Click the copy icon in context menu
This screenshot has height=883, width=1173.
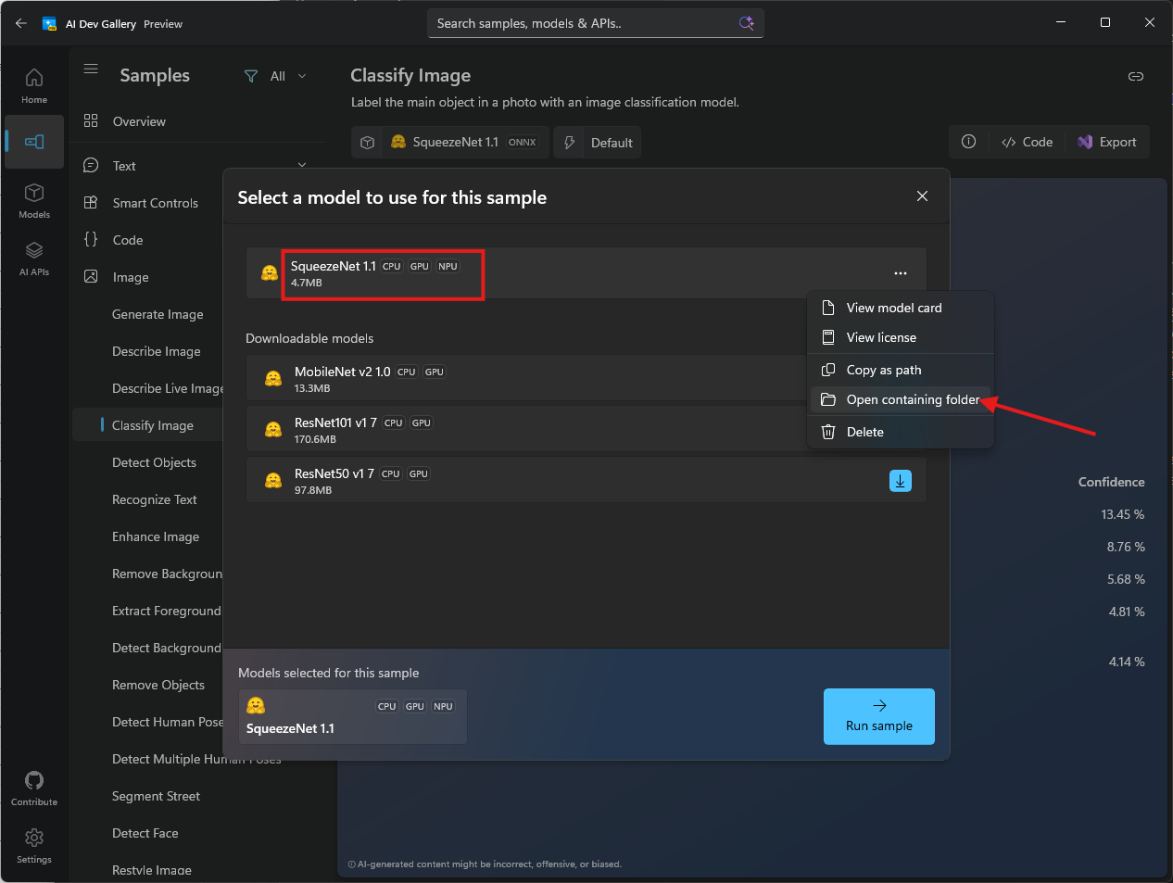point(828,370)
